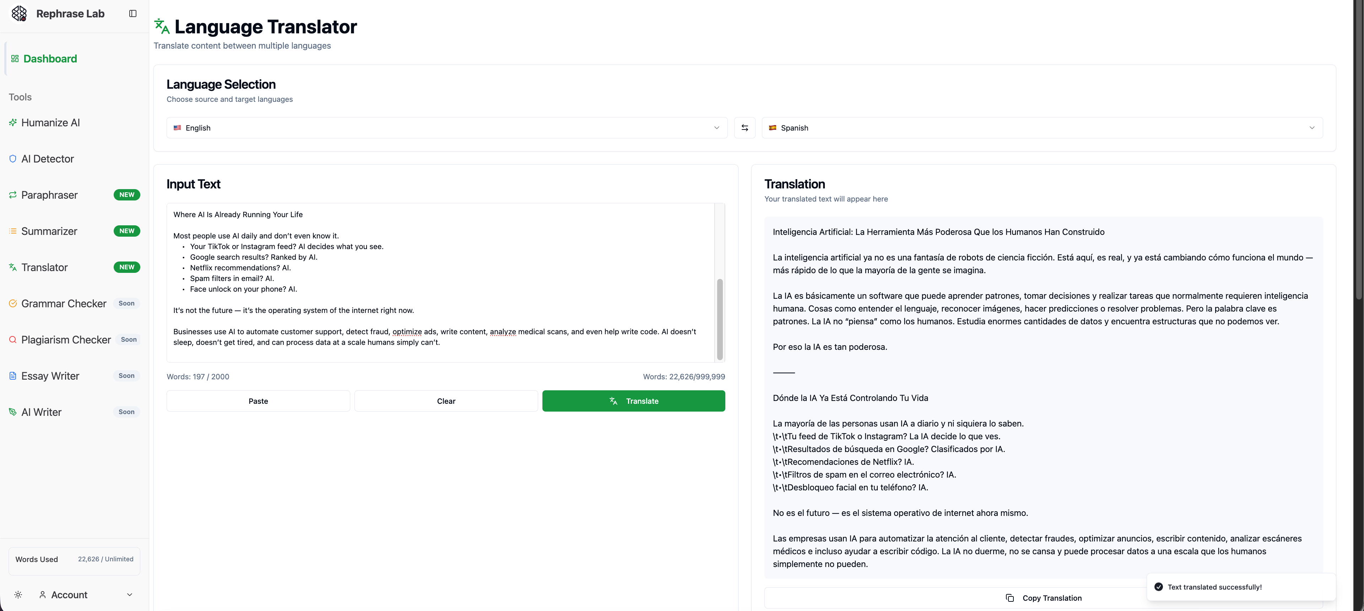Select the Humanize AI tool
The image size is (1364, 611).
pos(50,122)
